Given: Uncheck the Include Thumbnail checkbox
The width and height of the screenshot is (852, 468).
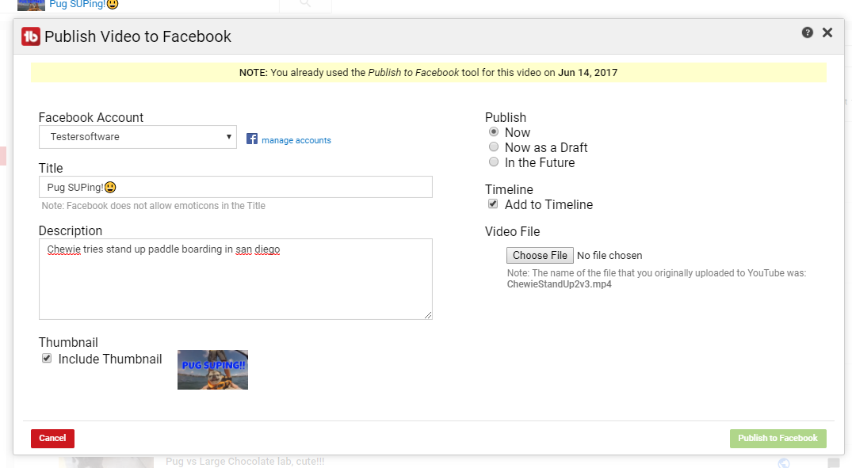Looking at the screenshot, I should click(46, 358).
